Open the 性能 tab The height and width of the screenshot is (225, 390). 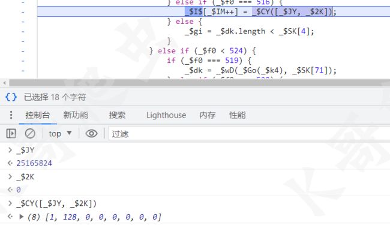click(237, 115)
